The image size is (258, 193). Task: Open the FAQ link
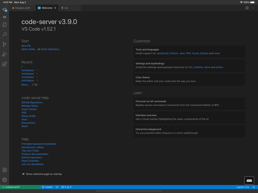pyautogui.click(x=24, y=113)
